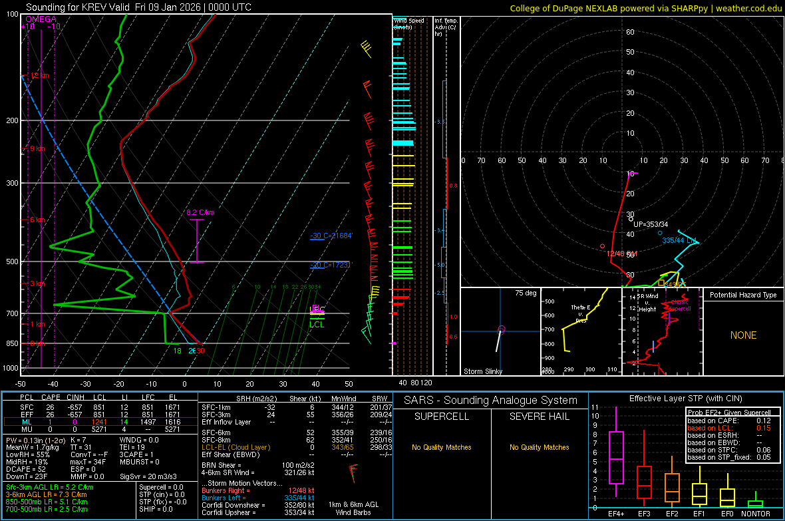Viewport: 785px width, 521px height.
Task: Click the 'UP=353/34' hodograph label
Action: pos(651,224)
